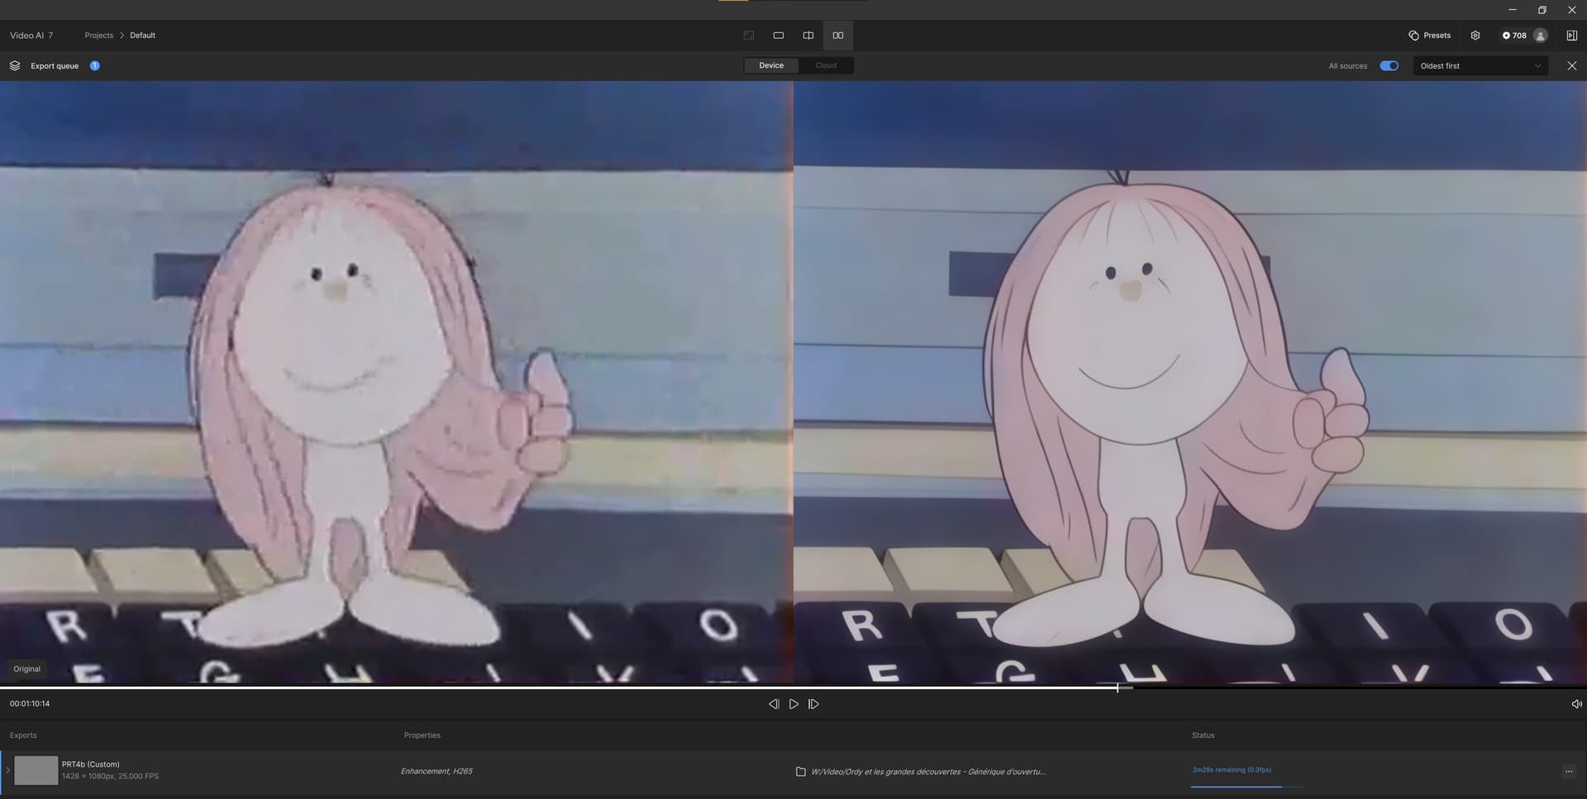
Task: Open the output folder icon
Action: coord(800,772)
